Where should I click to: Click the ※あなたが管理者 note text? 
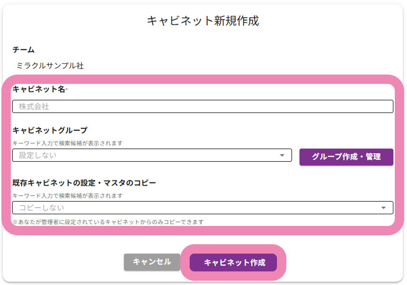tap(108, 222)
